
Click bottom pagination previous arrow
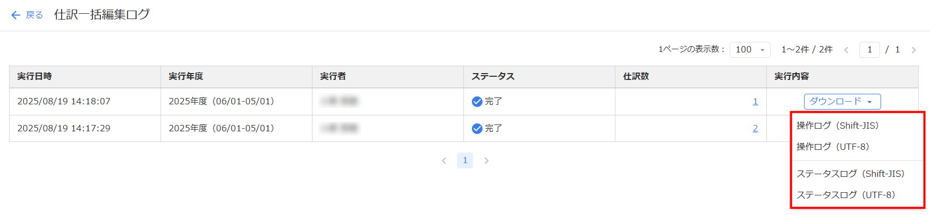pyautogui.click(x=444, y=160)
